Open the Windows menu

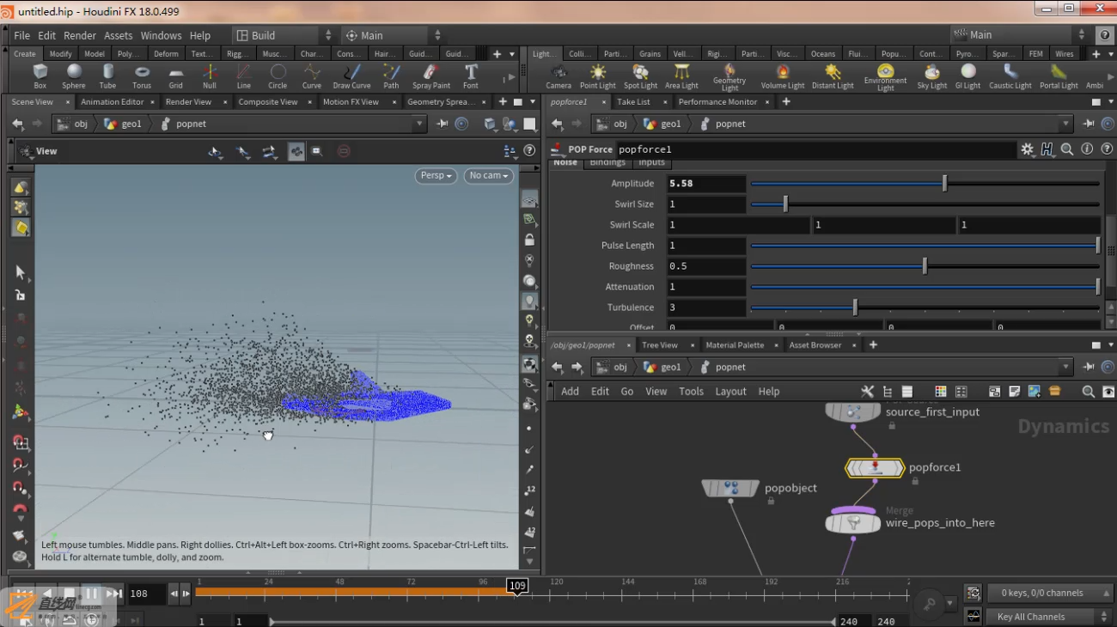[x=161, y=35]
